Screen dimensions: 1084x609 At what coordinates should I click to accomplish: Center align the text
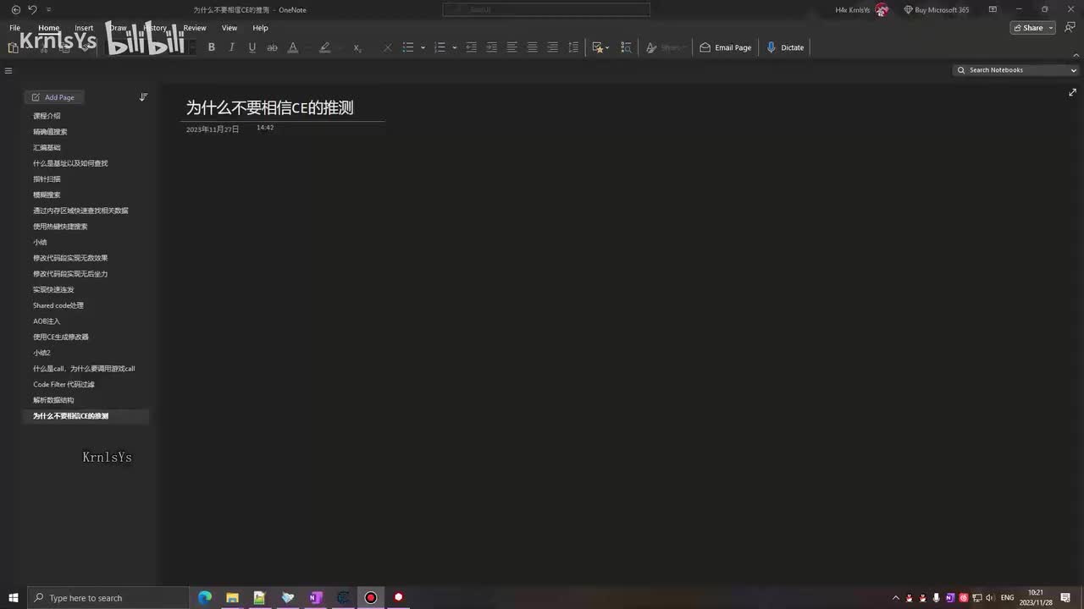(x=532, y=47)
